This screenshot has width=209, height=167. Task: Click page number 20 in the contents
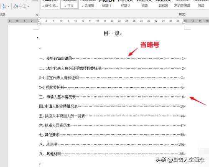182,106
